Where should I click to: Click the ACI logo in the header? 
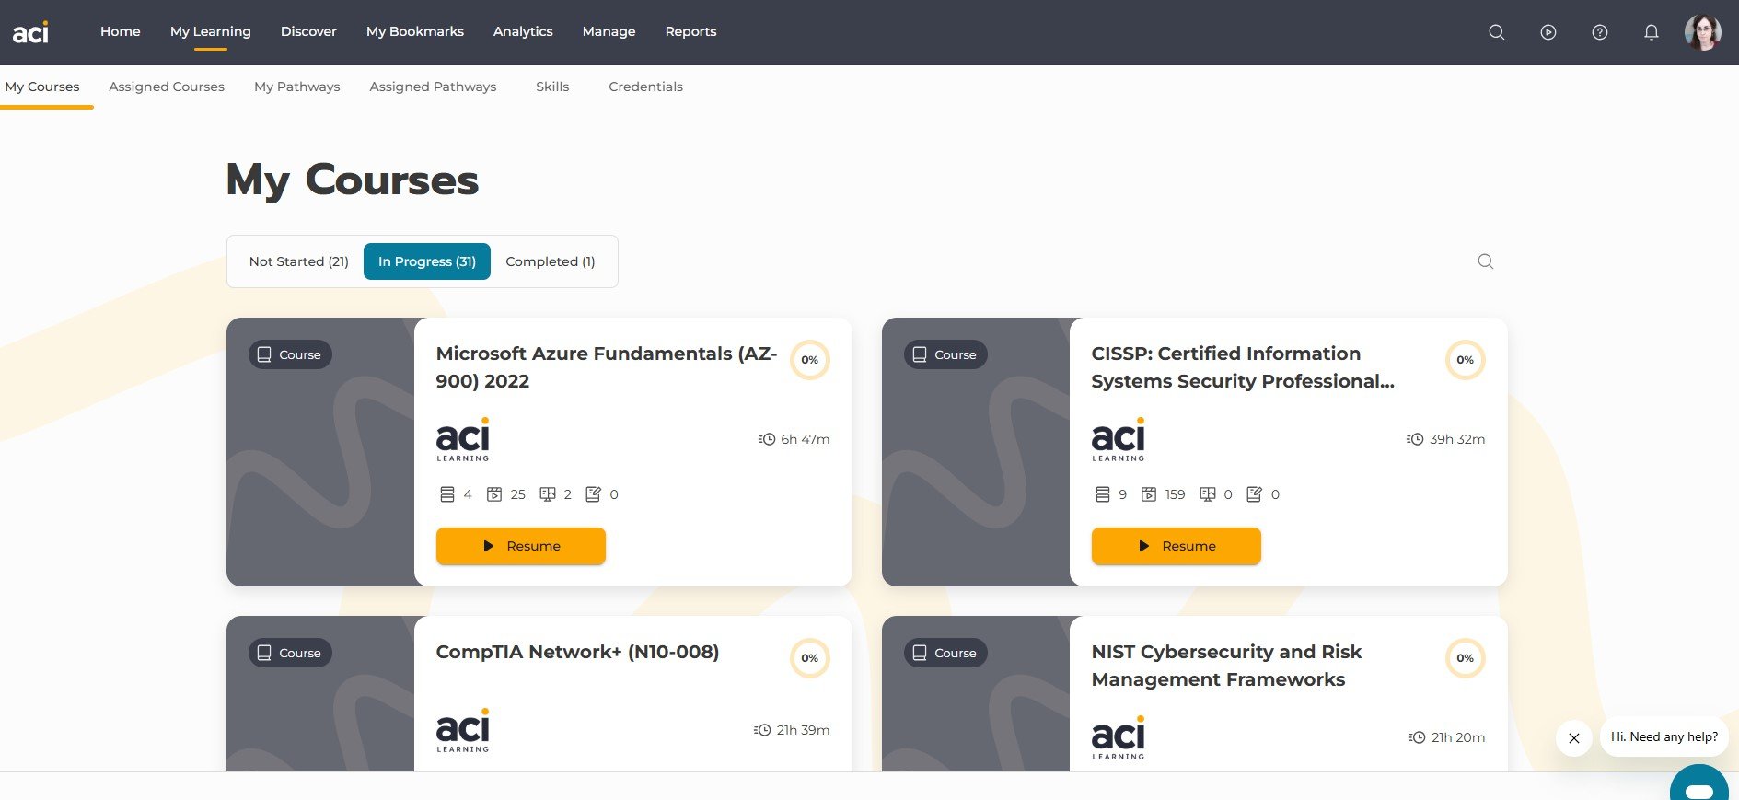tap(30, 33)
